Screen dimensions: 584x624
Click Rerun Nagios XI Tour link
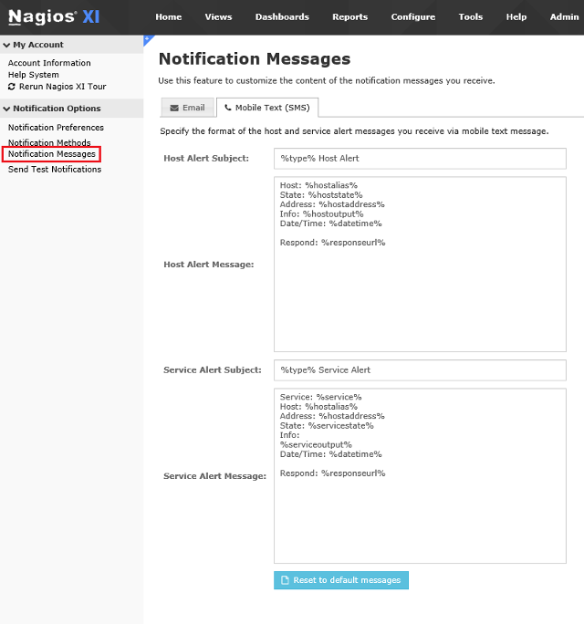(62, 87)
